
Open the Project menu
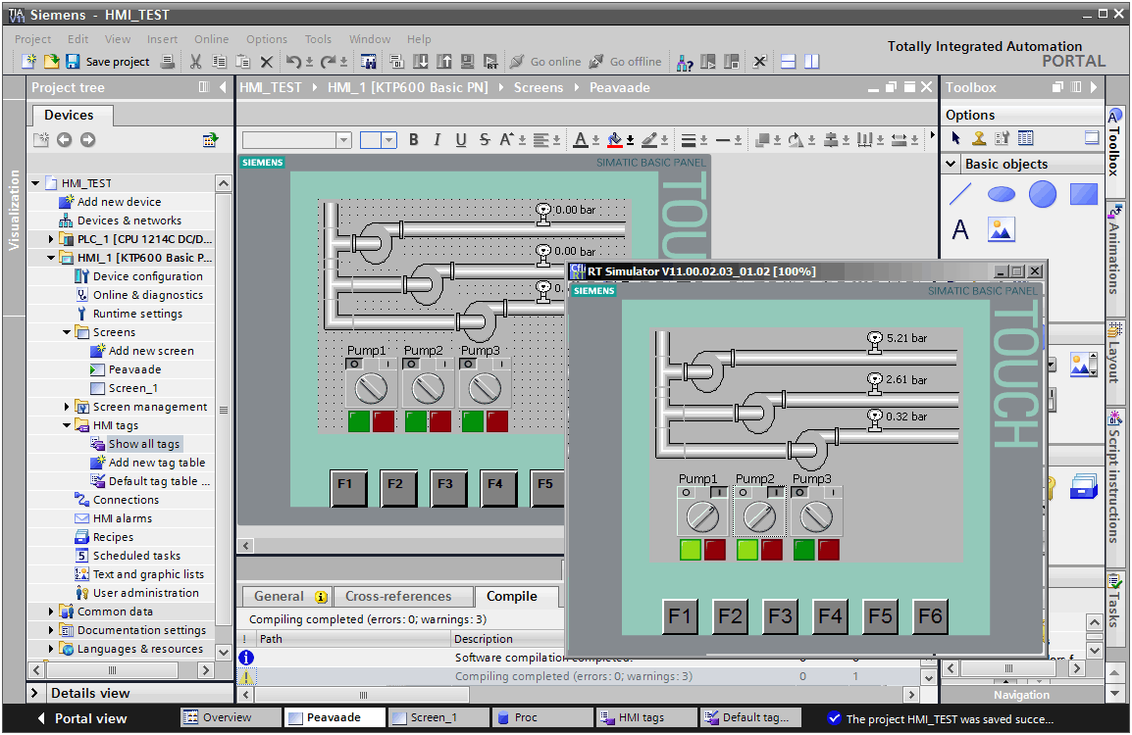[32, 39]
